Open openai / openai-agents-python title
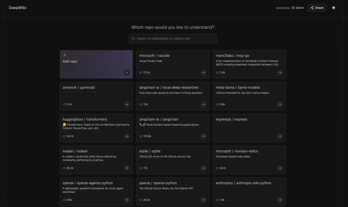Image resolution: width=348 pixels, height=207 pixels. [88, 183]
